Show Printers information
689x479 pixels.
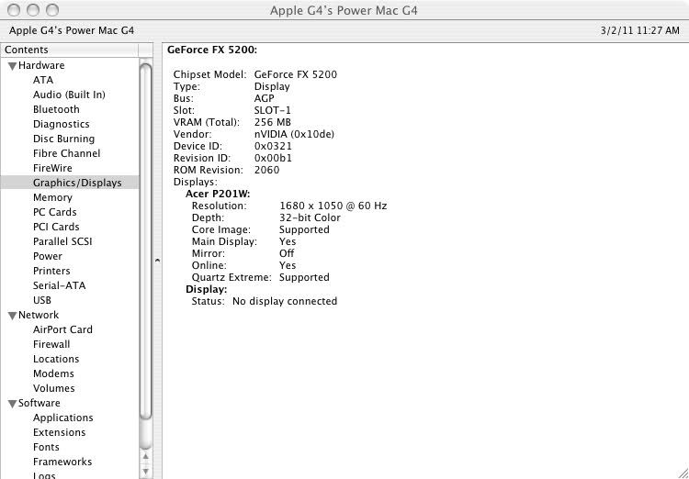click(x=51, y=271)
